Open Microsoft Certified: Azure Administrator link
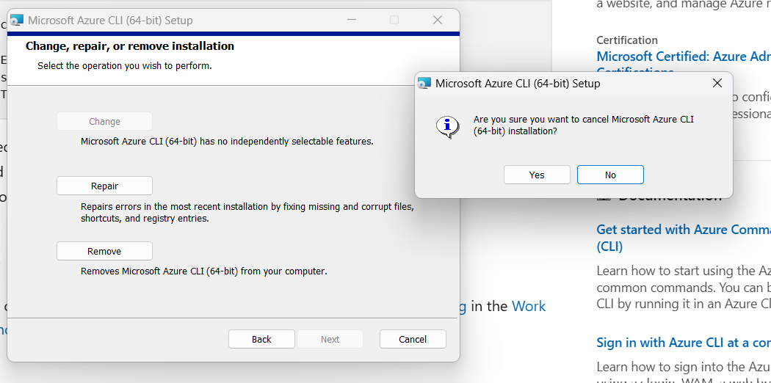The image size is (771, 383). click(x=684, y=56)
